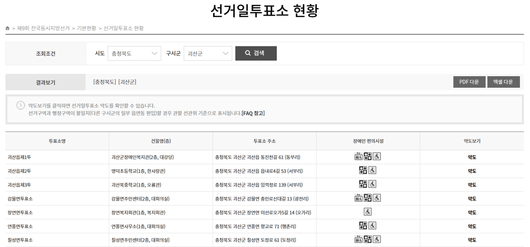
Task: Click address 괴산읍 읍내로4길 53 (서부리)
Action: tap(275, 171)
